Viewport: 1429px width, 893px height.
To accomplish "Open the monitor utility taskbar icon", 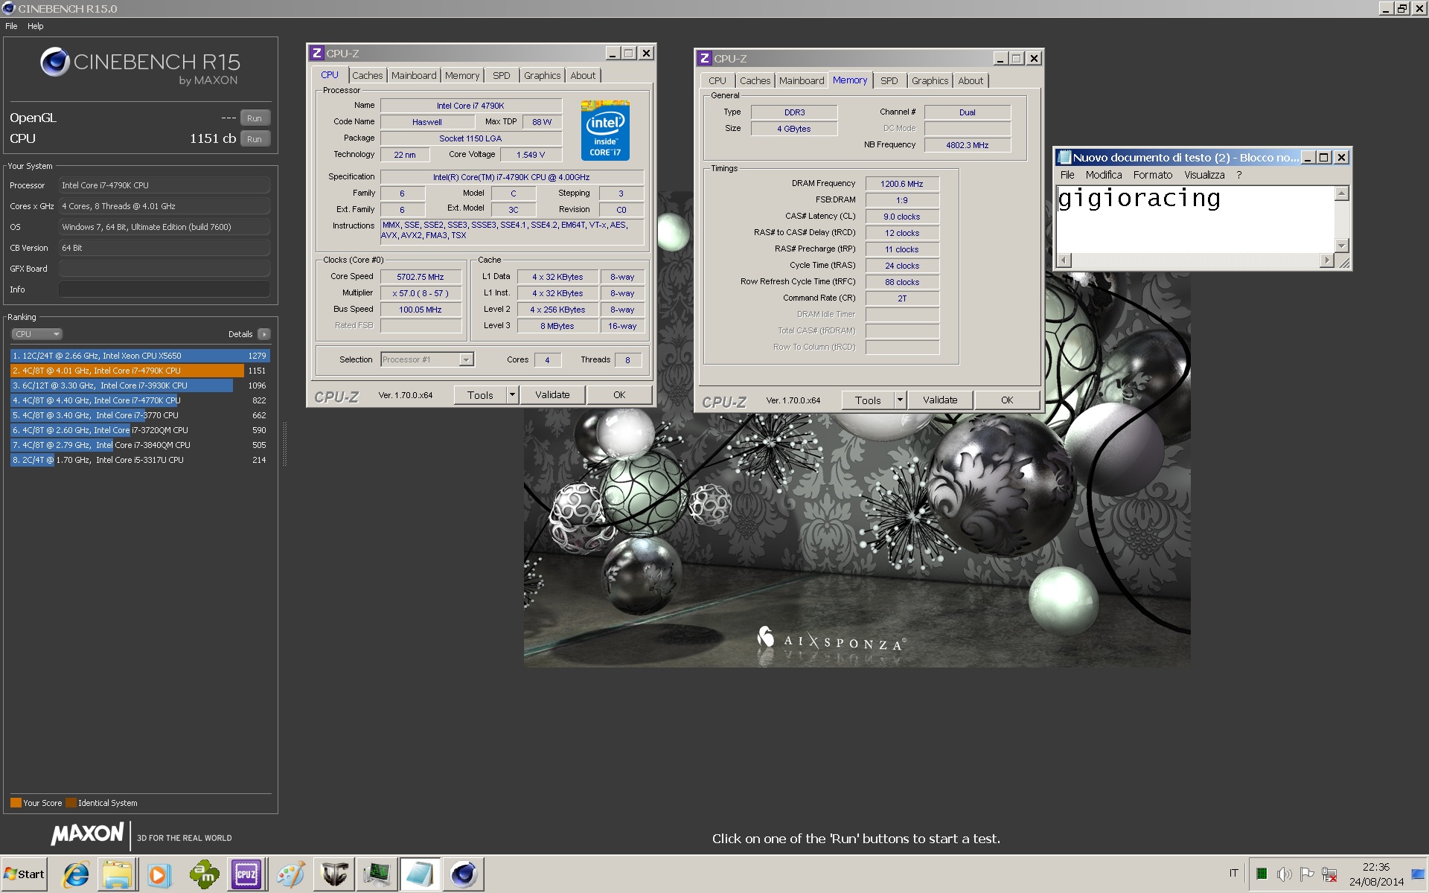I will tap(377, 874).
